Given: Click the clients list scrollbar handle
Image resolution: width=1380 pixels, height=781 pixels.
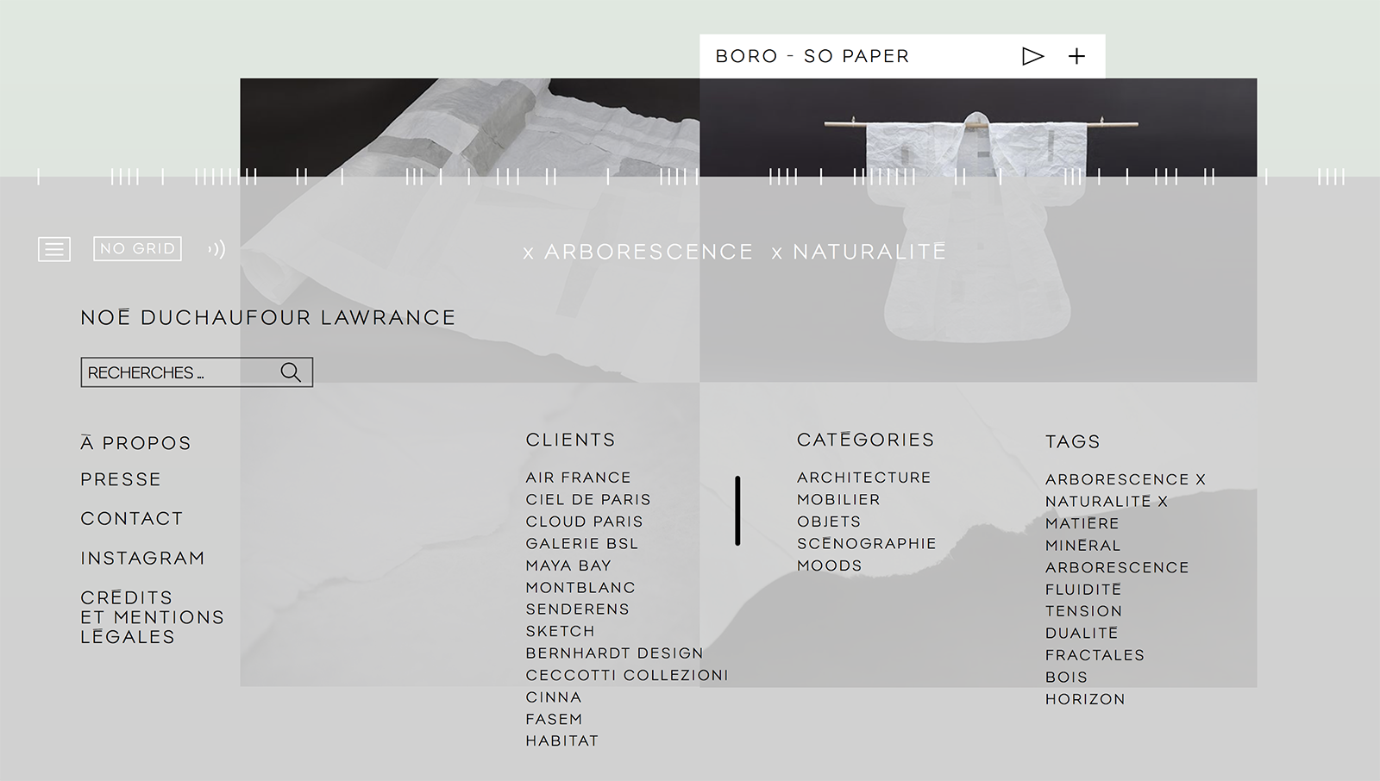Looking at the screenshot, I should pyautogui.click(x=737, y=510).
